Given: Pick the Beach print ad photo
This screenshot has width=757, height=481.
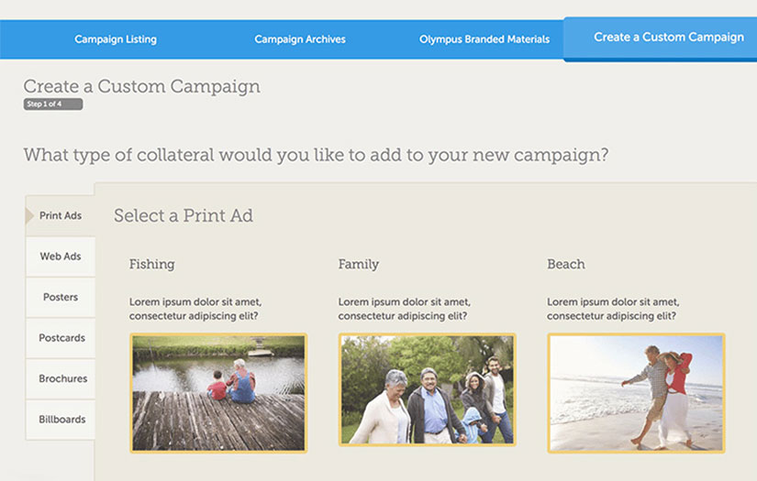Looking at the screenshot, I should (636, 393).
